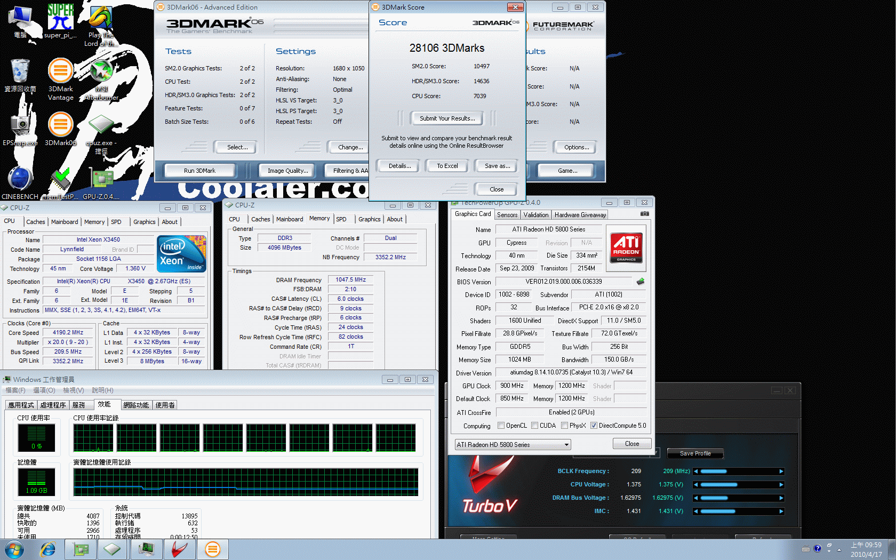Screen dimensions: 896x560
Task: Launch Internet Explorer from the taskbar
Action: 48,549
